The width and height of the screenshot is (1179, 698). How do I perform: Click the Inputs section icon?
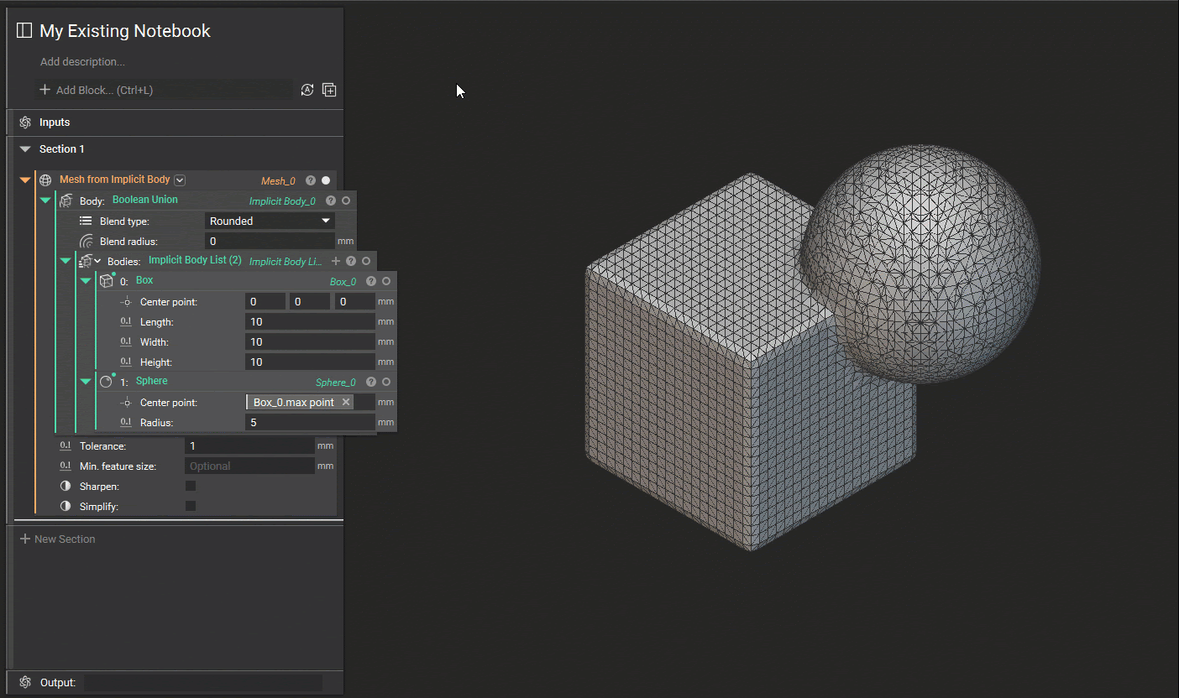coord(25,122)
